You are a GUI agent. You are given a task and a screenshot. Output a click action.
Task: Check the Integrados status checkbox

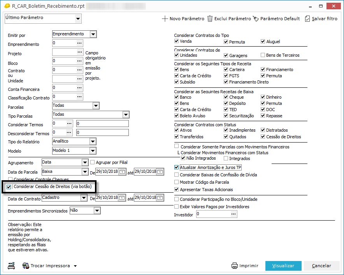(226, 158)
